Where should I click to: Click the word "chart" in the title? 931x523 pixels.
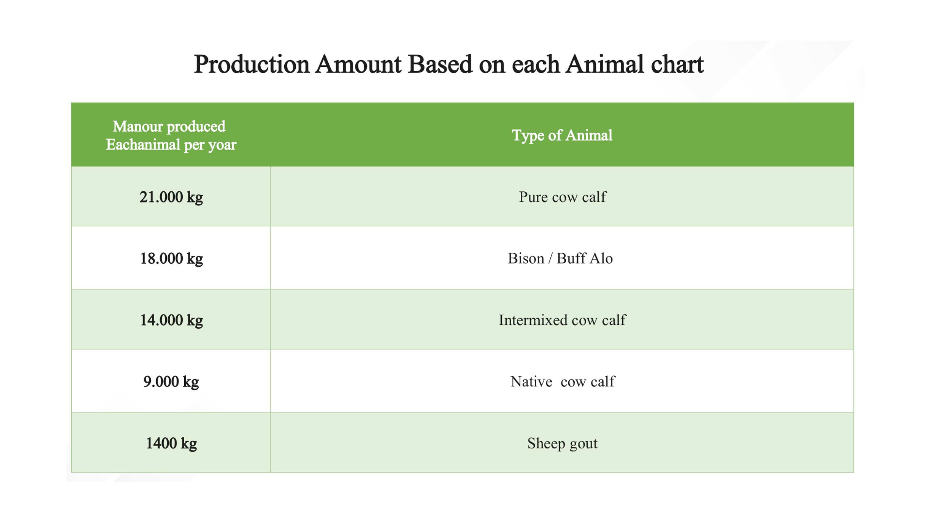tap(677, 64)
